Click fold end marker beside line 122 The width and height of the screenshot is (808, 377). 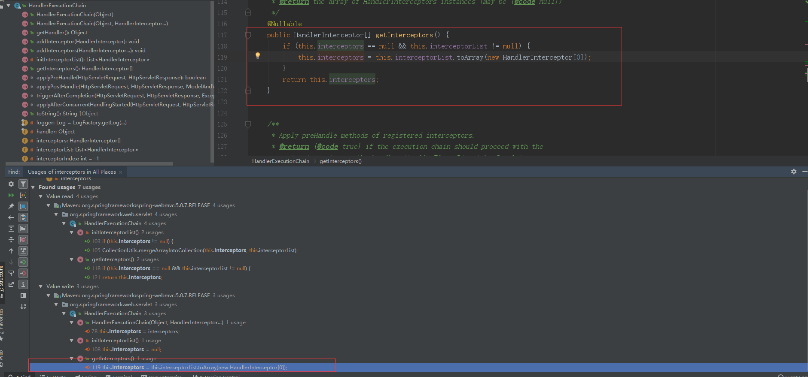point(248,90)
